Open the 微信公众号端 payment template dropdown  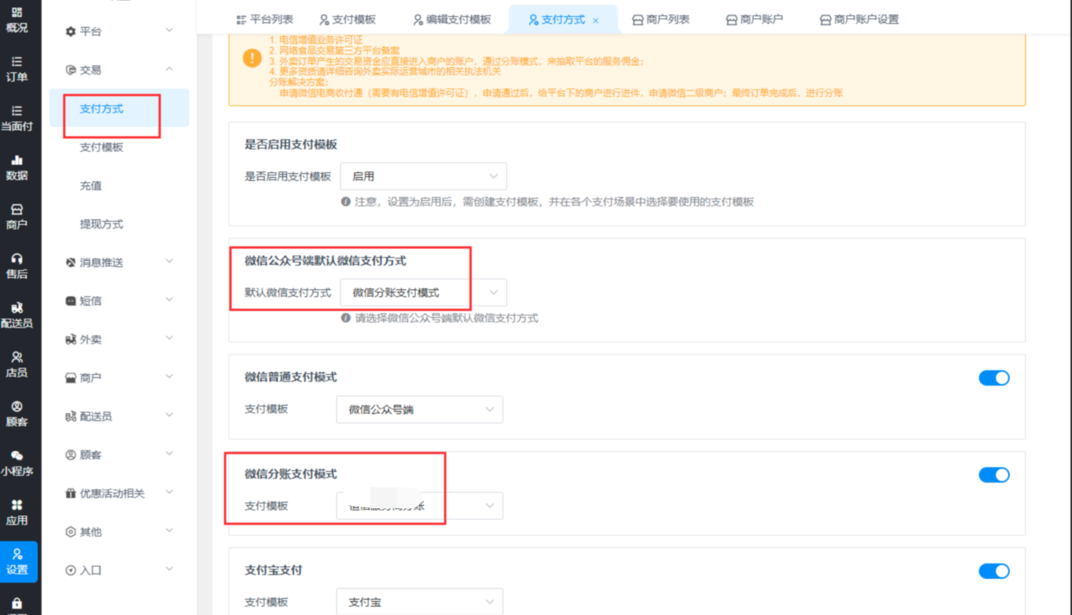(419, 409)
